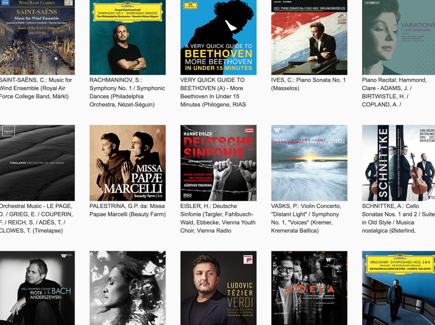The width and height of the screenshot is (435, 325).
Task: Click the PALESTRINA Missa Papae Marcelli text link
Action: (x=127, y=210)
